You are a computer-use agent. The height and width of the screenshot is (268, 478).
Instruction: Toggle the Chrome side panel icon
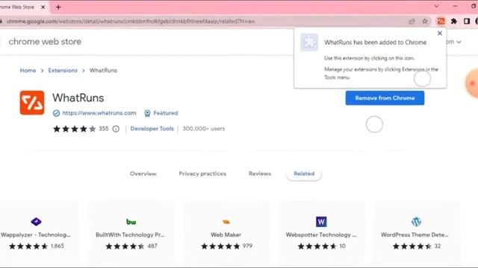[466, 22]
